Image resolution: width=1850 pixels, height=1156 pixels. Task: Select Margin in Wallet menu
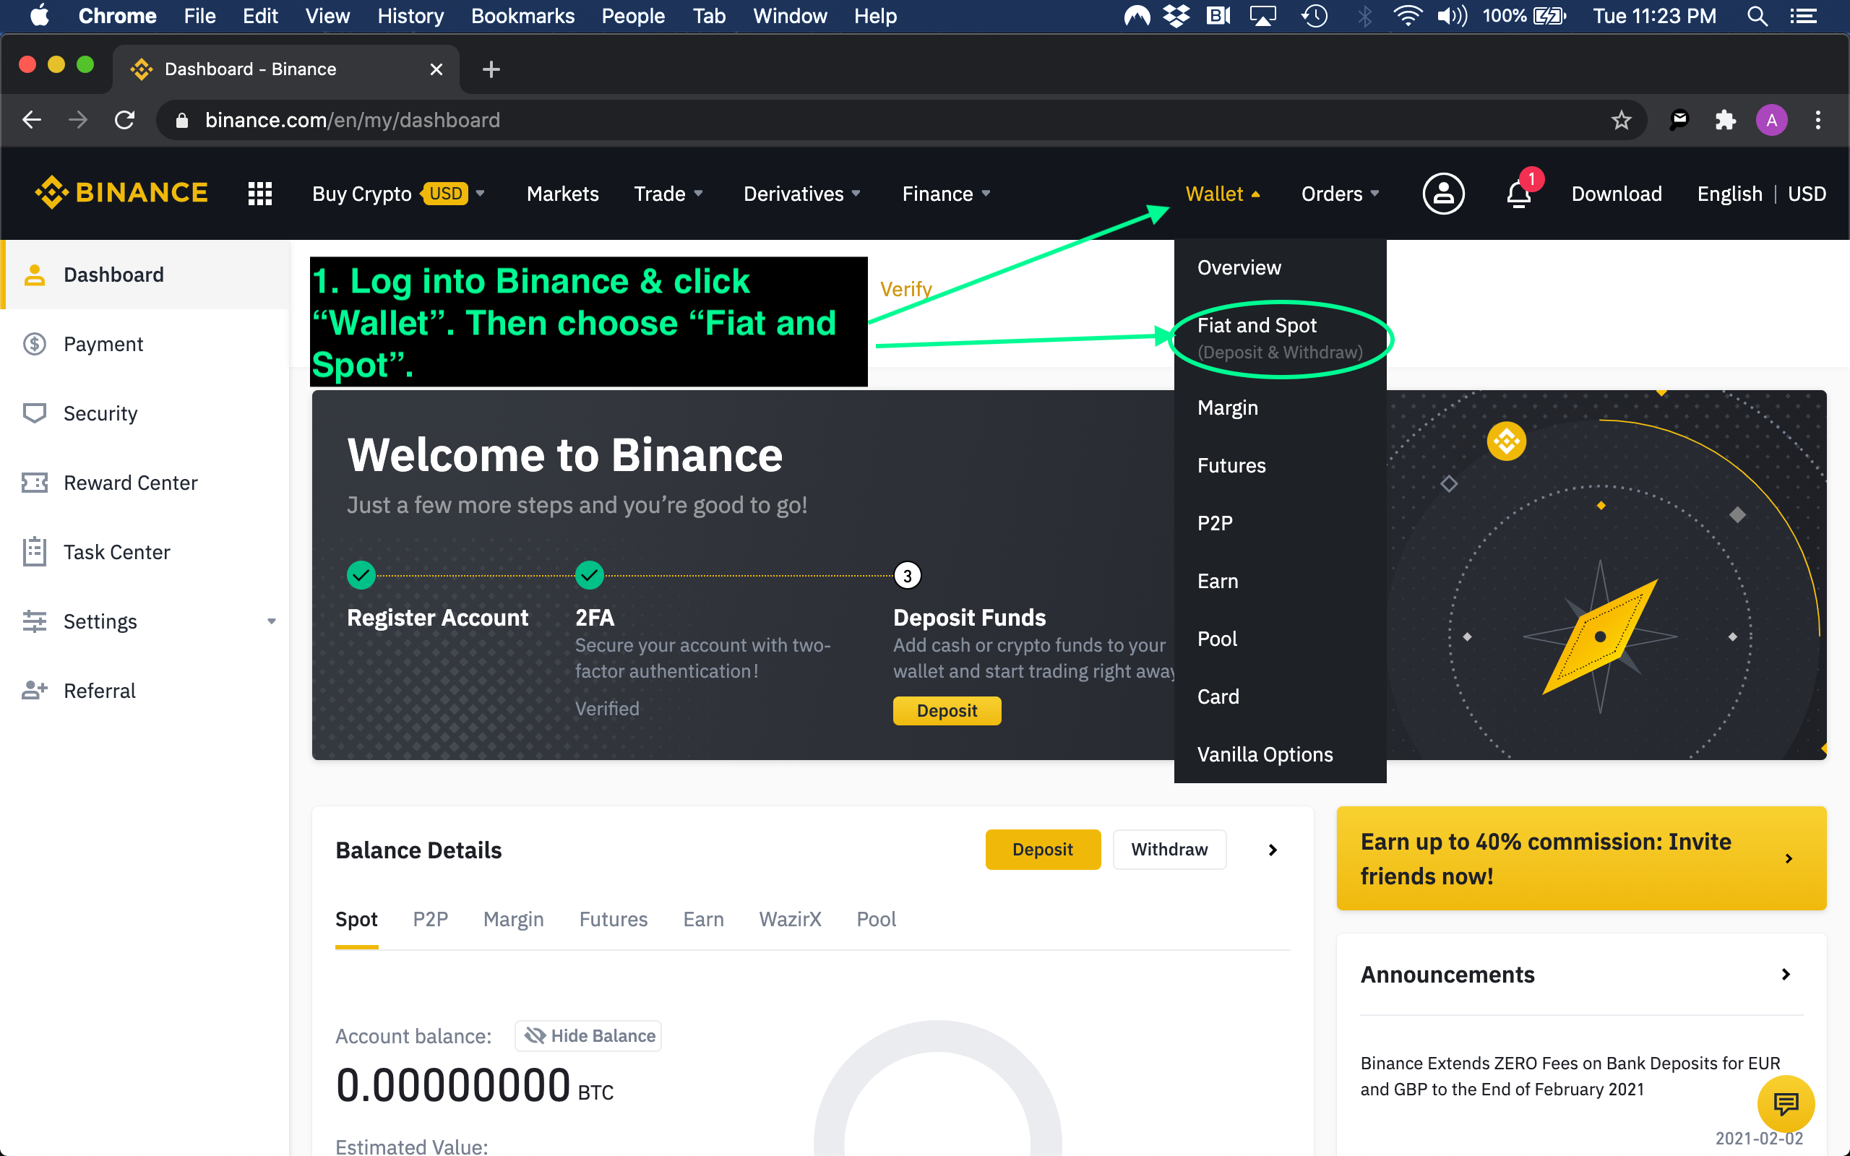click(1280, 407)
